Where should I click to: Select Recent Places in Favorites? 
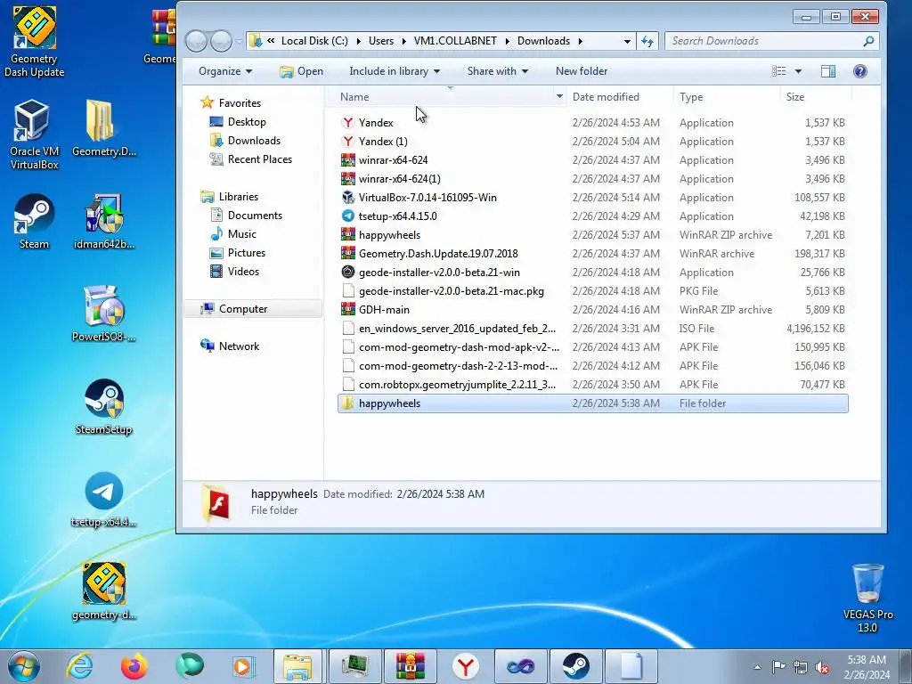259,159
